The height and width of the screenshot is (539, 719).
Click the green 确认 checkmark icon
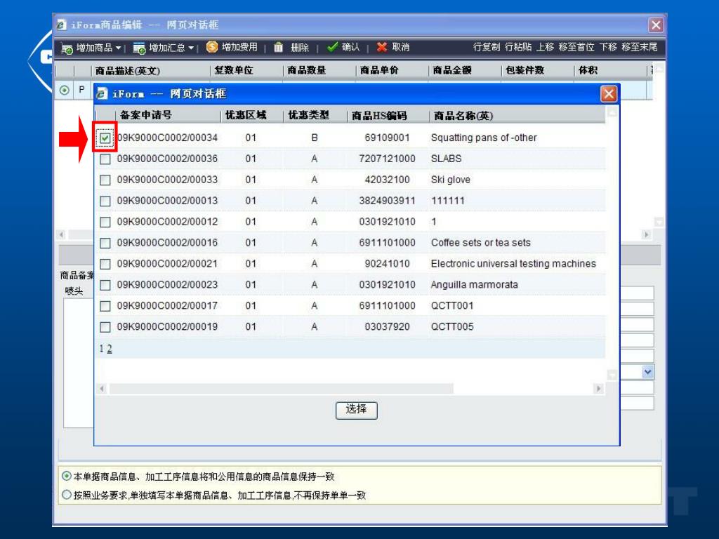click(x=332, y=47)
